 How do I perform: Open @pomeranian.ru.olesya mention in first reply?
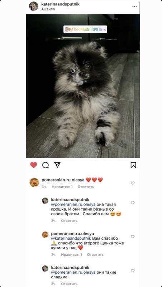coord(73,204)
